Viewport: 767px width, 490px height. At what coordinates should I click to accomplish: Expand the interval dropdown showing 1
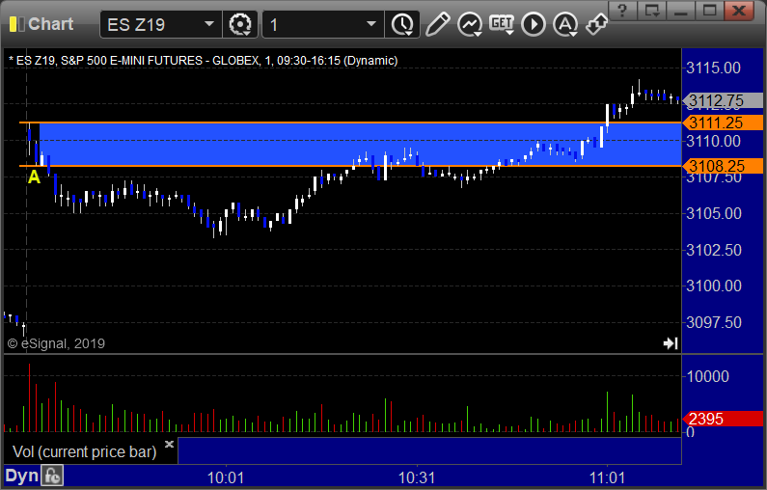371,24
